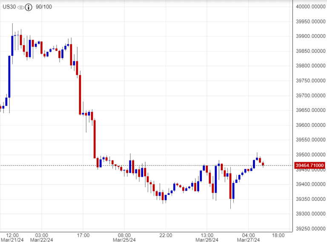Click the 13:00 Mar/26/24 time label

[207, 237]
